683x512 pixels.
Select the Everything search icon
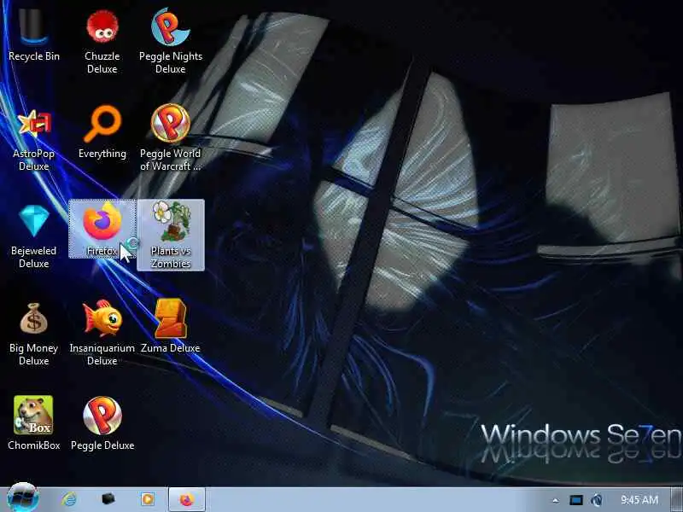point(102,132)
